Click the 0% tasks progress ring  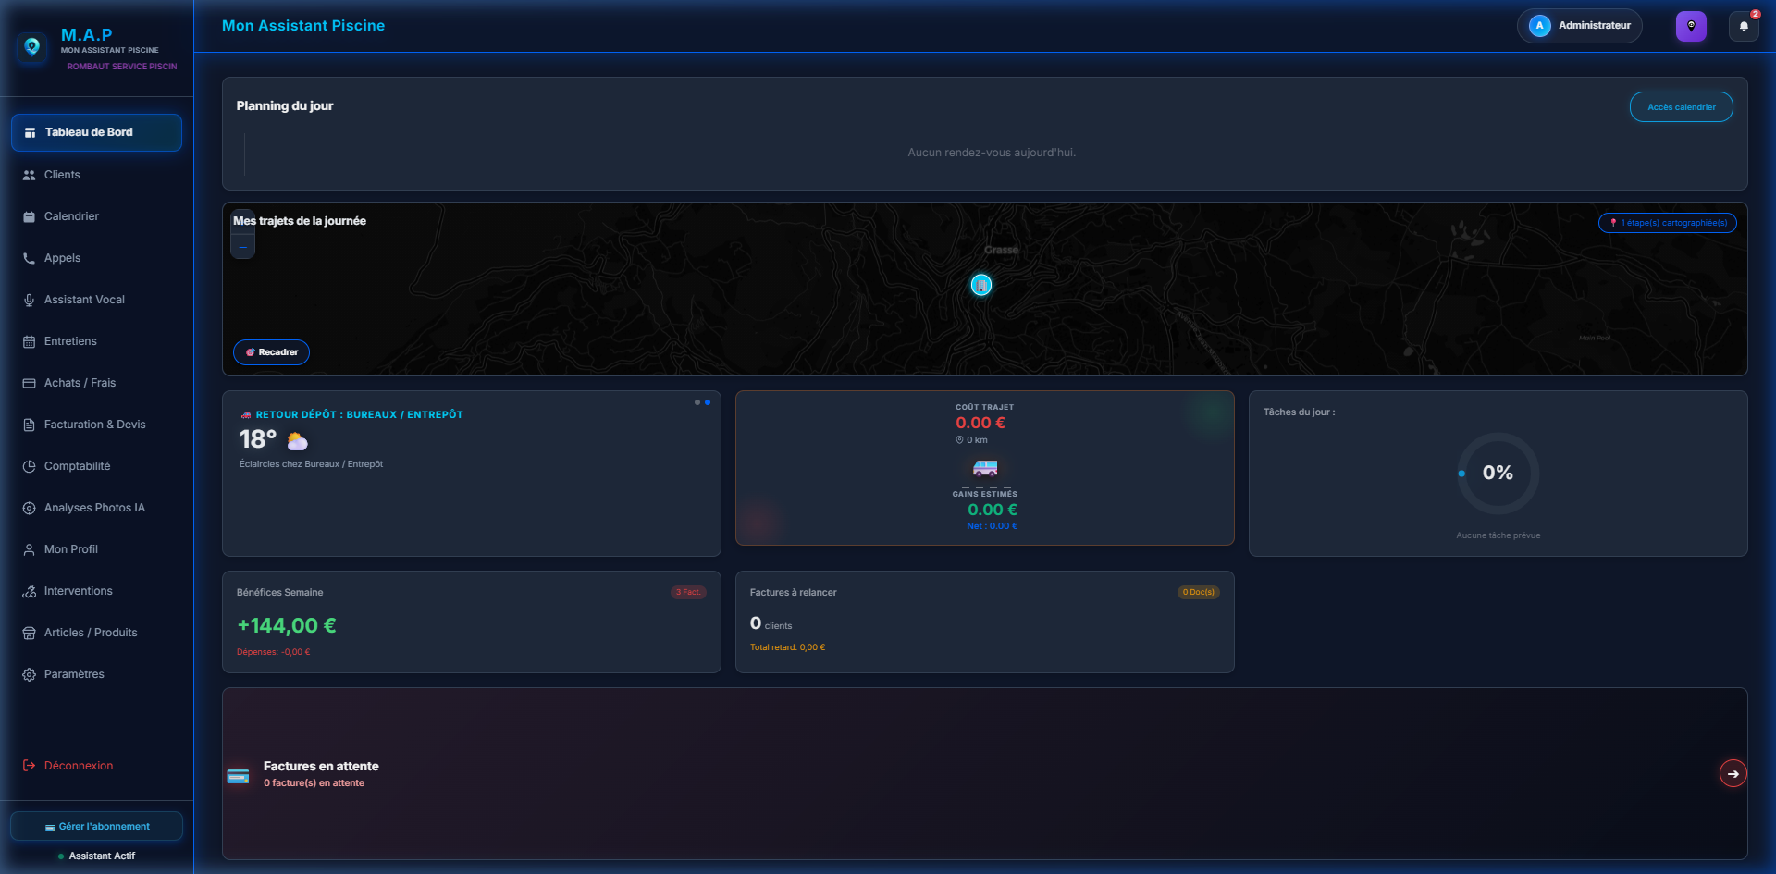(1497, 474)
